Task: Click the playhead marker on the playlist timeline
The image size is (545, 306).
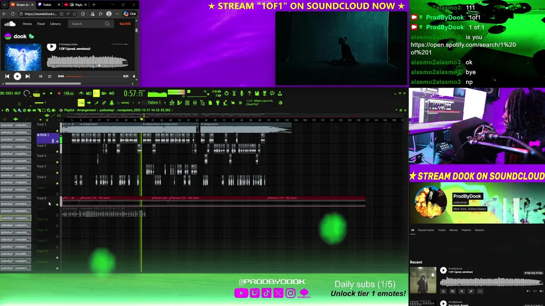Action: [x=141, y=119]
